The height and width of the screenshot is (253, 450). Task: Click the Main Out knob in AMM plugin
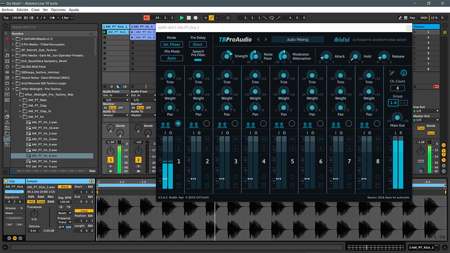point(397,117)
